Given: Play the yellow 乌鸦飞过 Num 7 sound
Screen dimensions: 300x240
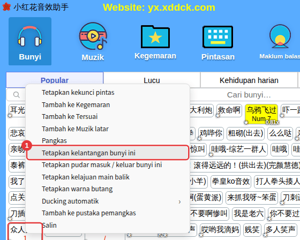Looking at the screenshot, I should [x=261, y=114].
